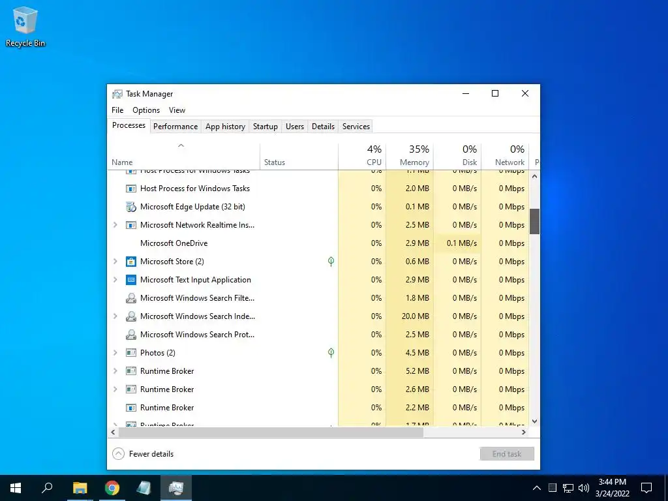Open the View menu
The height and width of the screenshot is (501, 668).
177,110
